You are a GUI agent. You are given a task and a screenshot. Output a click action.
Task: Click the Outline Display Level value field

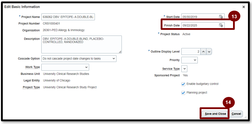pos(191,52)
